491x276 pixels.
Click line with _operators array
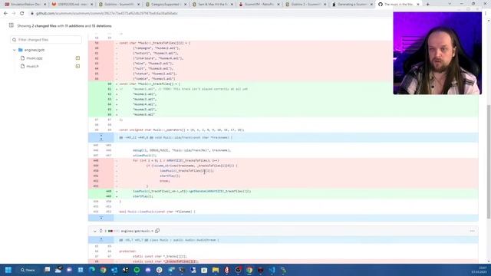283,130
